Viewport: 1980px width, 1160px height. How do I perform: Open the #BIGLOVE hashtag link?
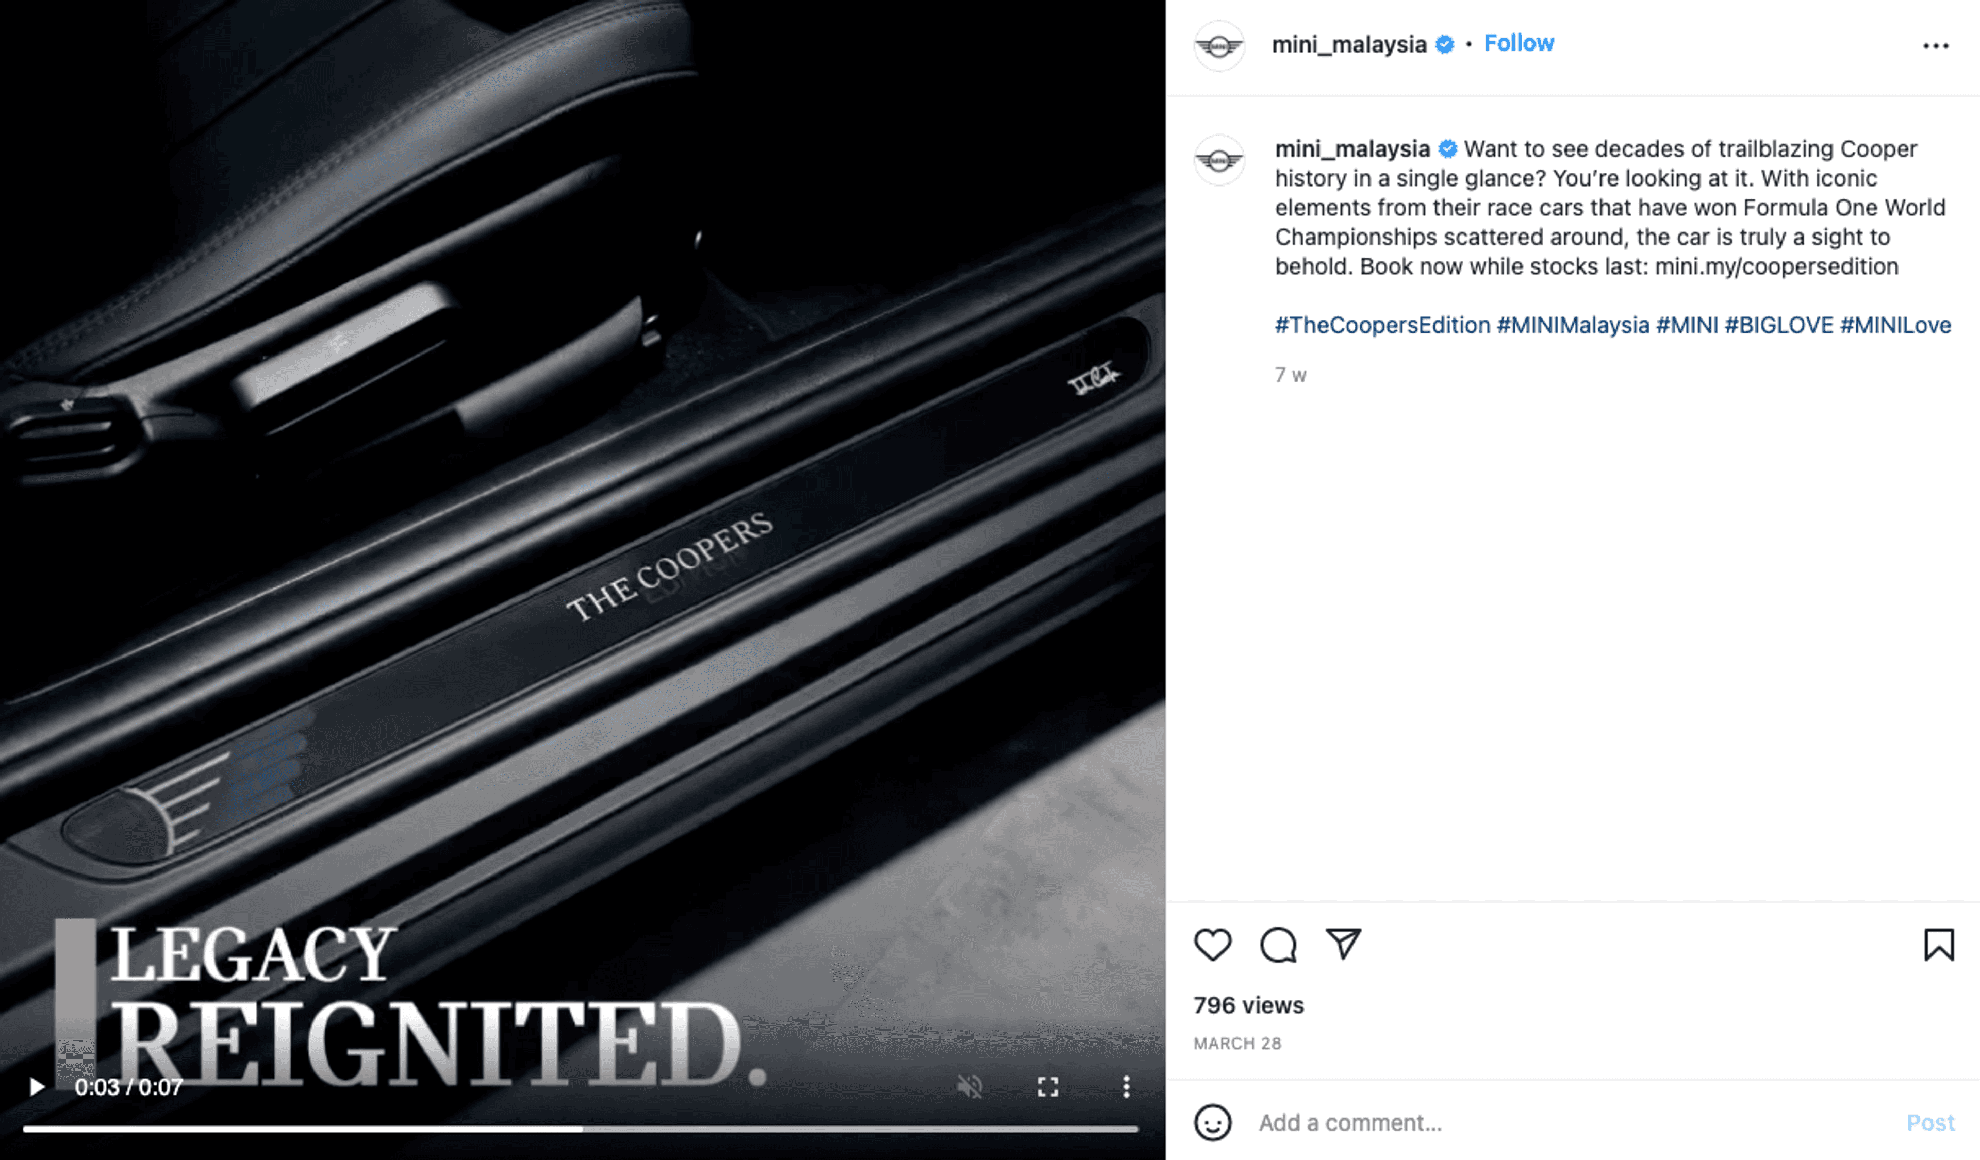[x=1779, y=325]
